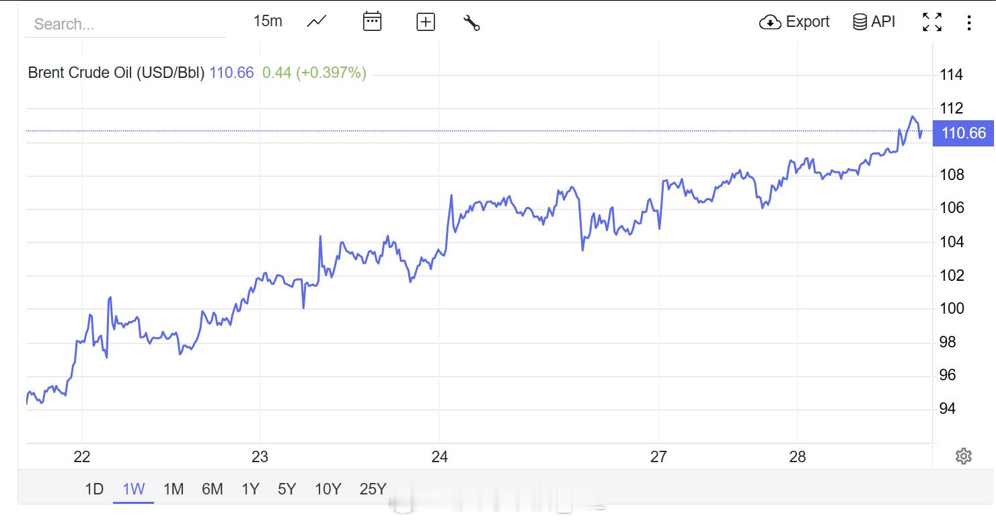Click the 110.66 price value in legend
The height and width of the screenshot is (524, 996).
[232, 73]
